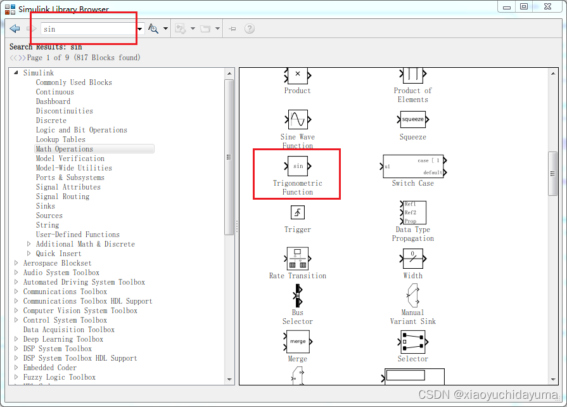Select the Selector block icon
Viewport: 567px width, 407px height.
[x=413, y=342]
